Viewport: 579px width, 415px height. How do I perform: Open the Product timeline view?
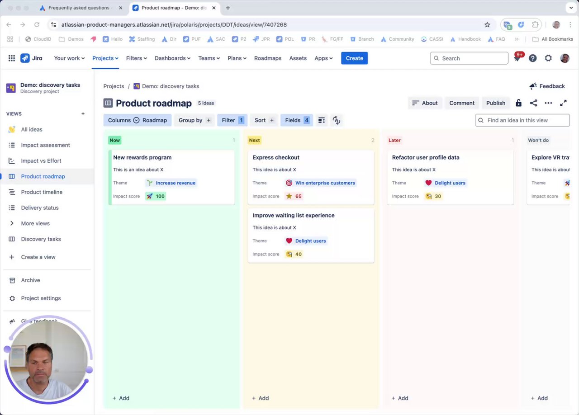click(42, 192)
